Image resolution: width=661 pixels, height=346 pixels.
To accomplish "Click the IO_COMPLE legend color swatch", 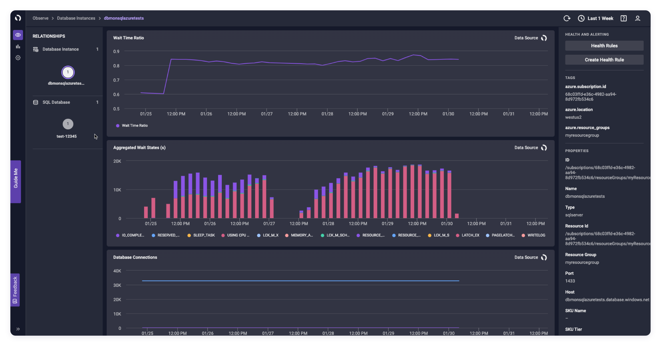I will [117, 235].
